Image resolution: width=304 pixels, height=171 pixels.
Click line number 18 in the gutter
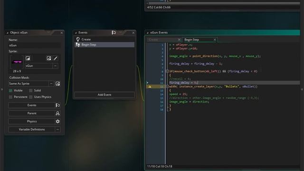pos(161,110)
